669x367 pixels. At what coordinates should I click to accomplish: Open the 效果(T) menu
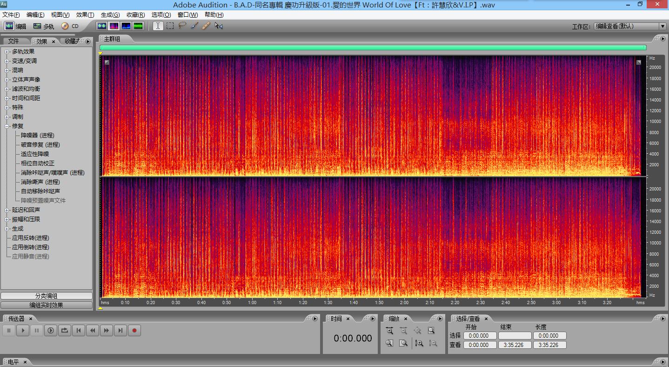(x=85, y=14)
